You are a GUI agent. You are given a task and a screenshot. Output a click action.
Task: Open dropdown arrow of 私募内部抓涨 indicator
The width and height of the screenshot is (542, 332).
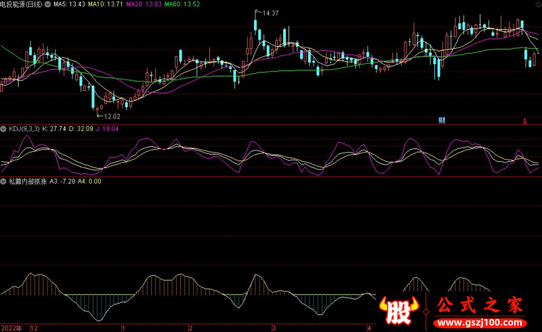coord(3,181)
